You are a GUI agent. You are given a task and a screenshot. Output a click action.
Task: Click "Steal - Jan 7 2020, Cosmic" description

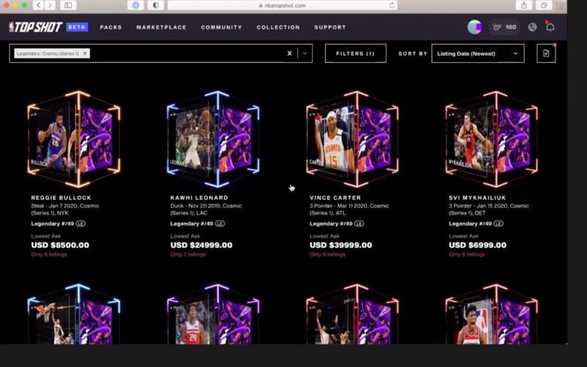pos(65,206)
